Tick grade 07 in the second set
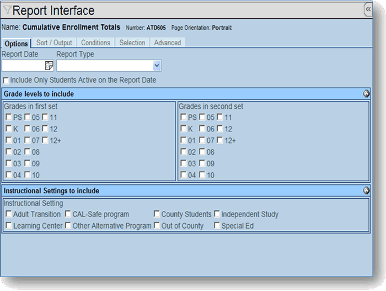Image resolution: width=386 pixels, height=291 pixels. (202, 140)
